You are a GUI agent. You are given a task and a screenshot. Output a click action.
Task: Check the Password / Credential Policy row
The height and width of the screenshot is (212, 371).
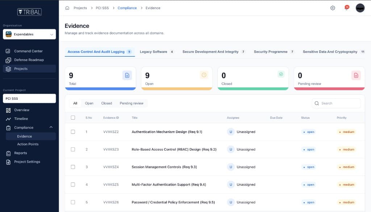pyautogui.click(x=73, y=202)
